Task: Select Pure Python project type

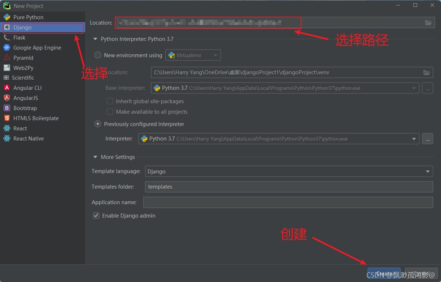Action: 43,17
